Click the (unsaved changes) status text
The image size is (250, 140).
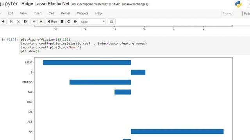pos(135,4)
